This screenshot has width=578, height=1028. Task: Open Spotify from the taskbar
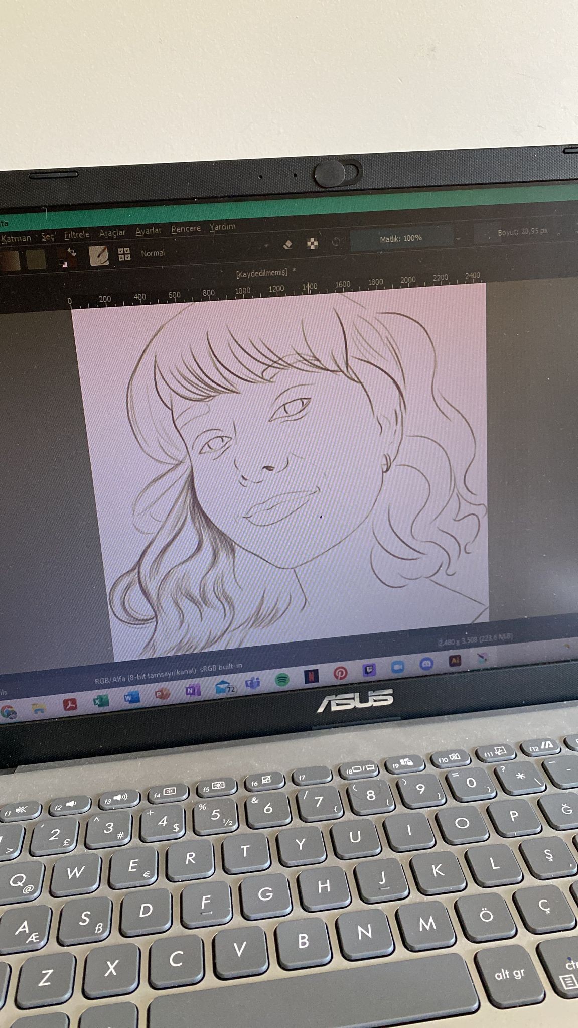coord(282,680)
